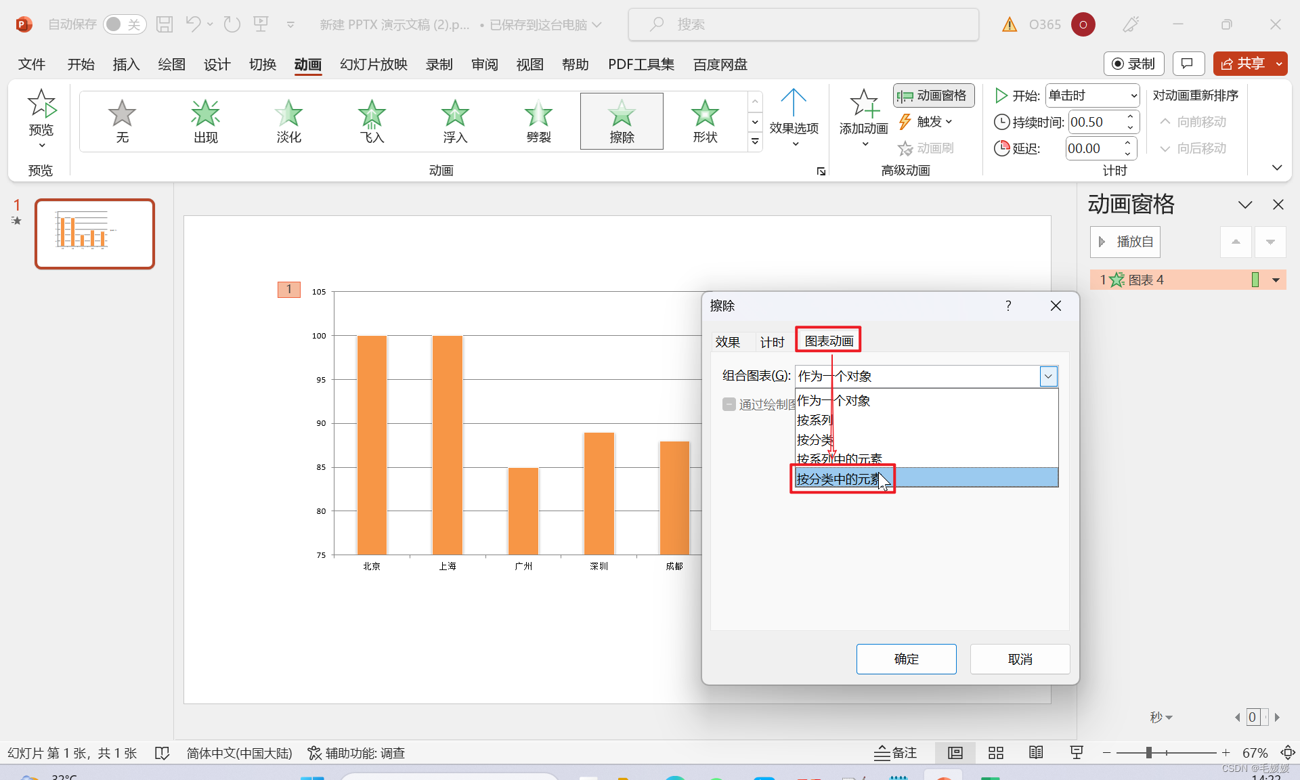Open the 动画窗格 (Animation Pane) icon
Image resolution: width=1300 pixels, height=780 pixels.
930,95
